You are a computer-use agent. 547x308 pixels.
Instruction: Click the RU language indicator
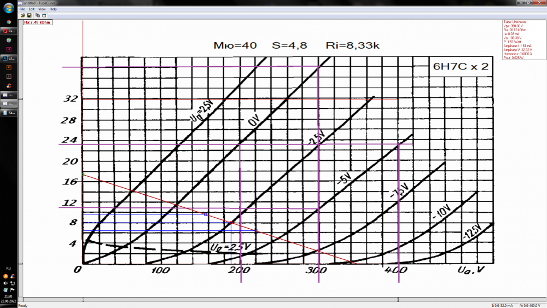8,269
